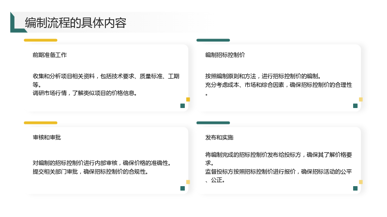Viewport: 387px width, 217px height.
Task: Select the 发布和实施 card heading
Action: 219,137
